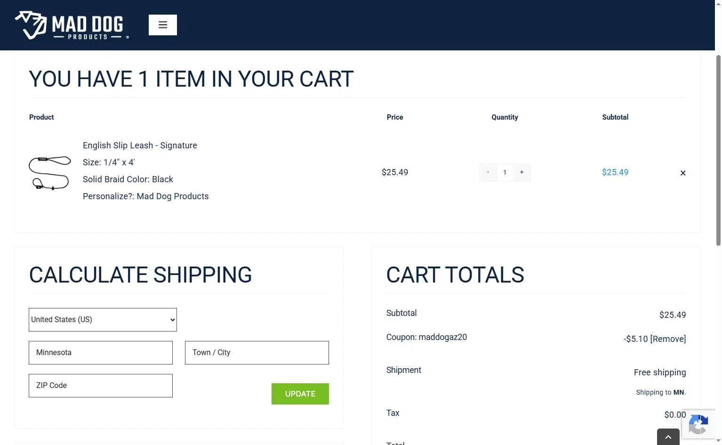
Task: Decrease quantity with the minus button
Action: click(488, 172)
